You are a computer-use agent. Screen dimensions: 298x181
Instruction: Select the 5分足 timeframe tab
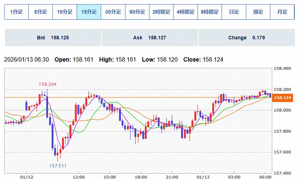[41, 12]
